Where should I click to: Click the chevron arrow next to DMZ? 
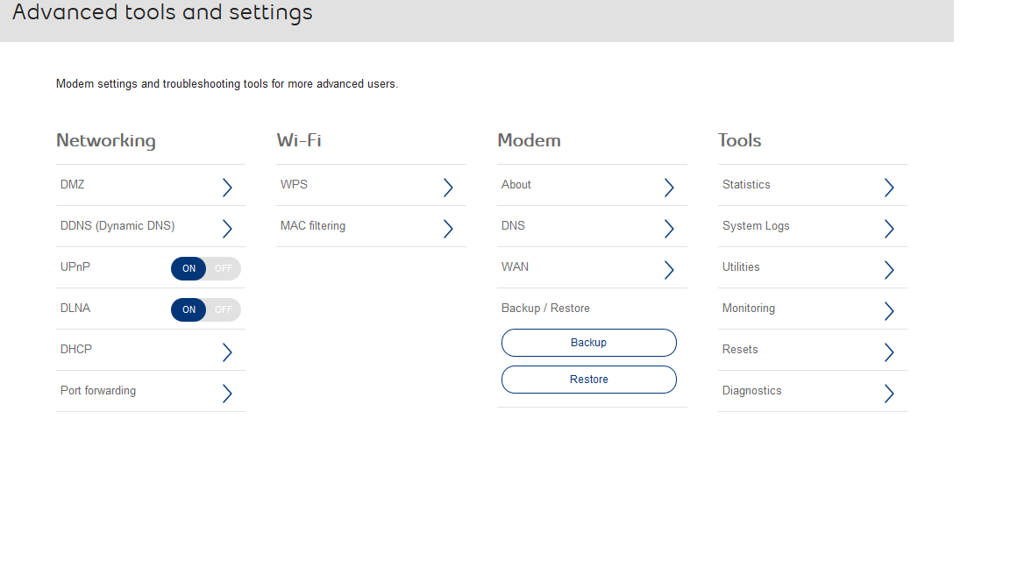click(227, 187)
